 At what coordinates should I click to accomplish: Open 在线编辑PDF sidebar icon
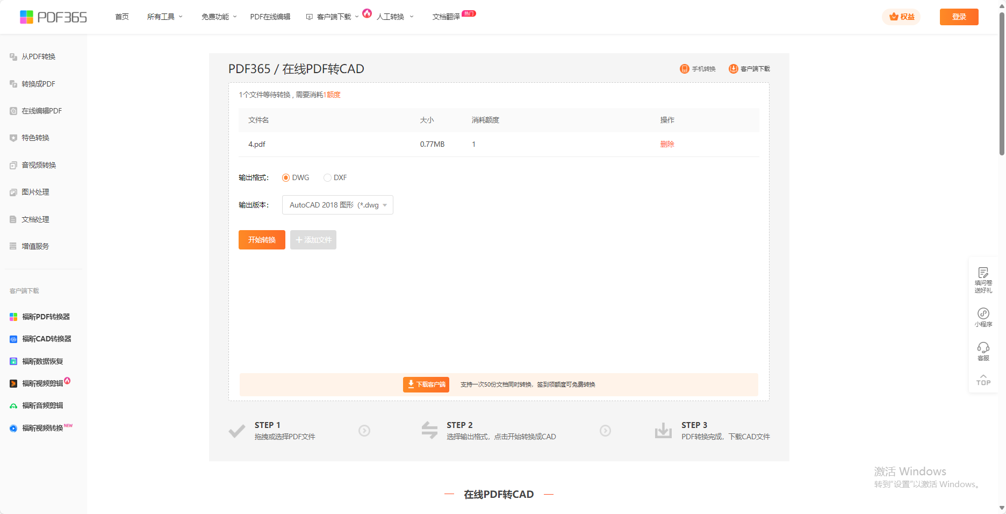pos(13,111)
